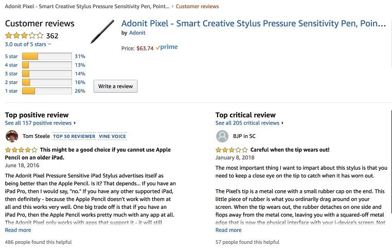Click the Customer reviews breadcrumb
Screen dimensions: 392x250
198,6
